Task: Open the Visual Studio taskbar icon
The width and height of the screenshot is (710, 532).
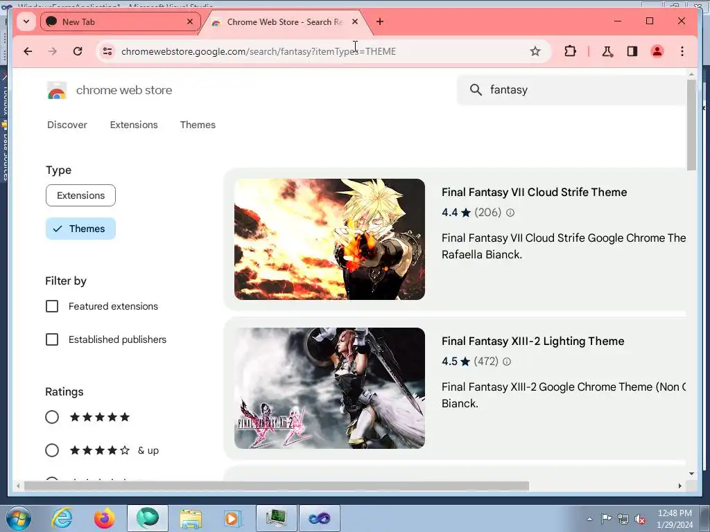Action: click(x=319, y=518)
